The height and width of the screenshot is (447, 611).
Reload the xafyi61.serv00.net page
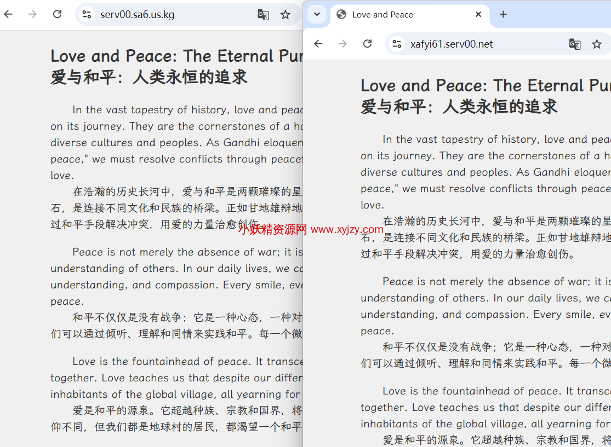click(368, 44)
